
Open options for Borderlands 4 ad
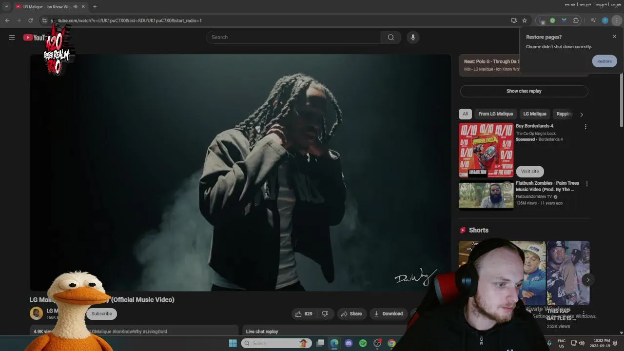[585, 127]
